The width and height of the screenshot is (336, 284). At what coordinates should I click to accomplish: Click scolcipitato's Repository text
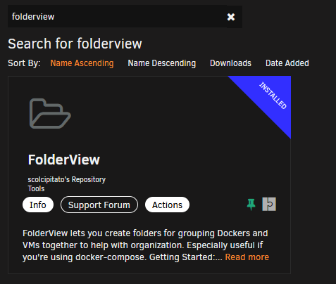(x=67, y=179)
